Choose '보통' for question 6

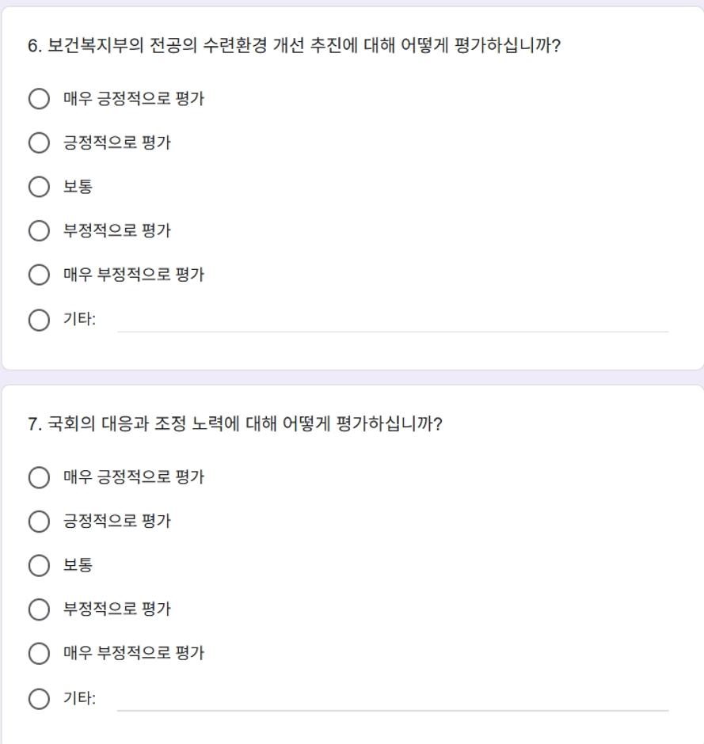tap(39, 187)
